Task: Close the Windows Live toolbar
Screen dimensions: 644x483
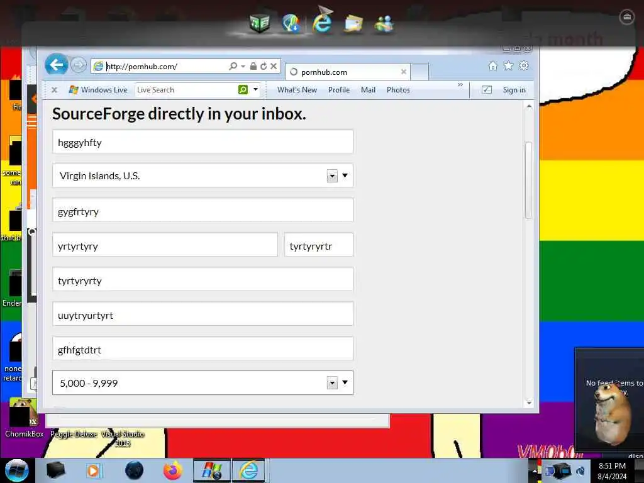Action: pos(54,89)
